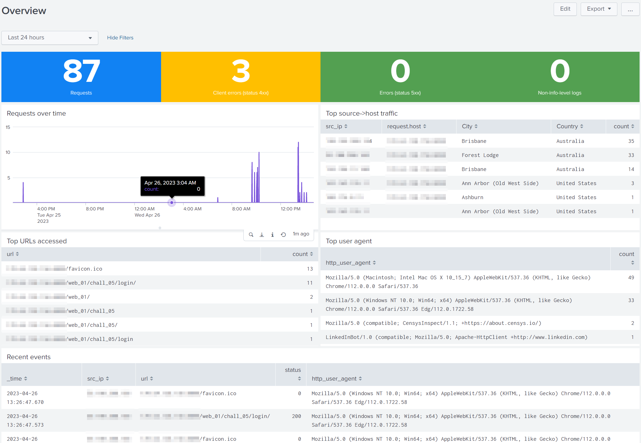Click the panel resize handle dot below chart
The height and width of the screenshot is (443, 641).
(x=160, y=228)
